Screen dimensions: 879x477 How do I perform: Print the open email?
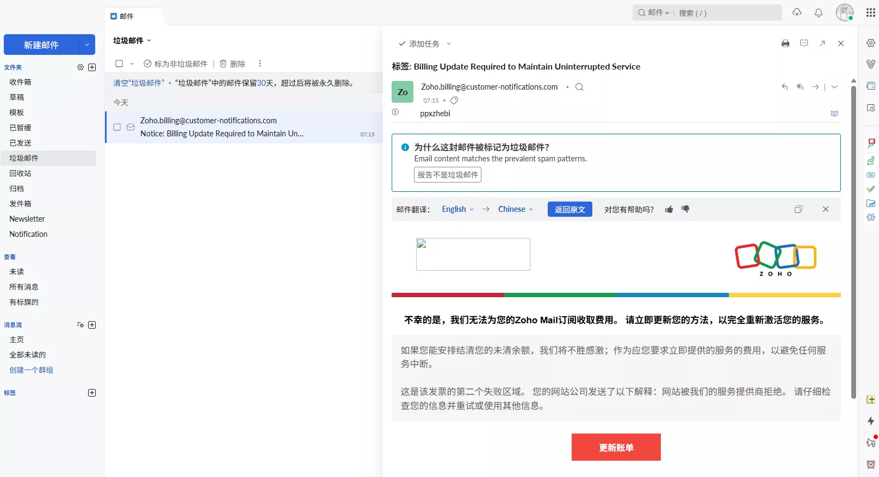point(785,43)
